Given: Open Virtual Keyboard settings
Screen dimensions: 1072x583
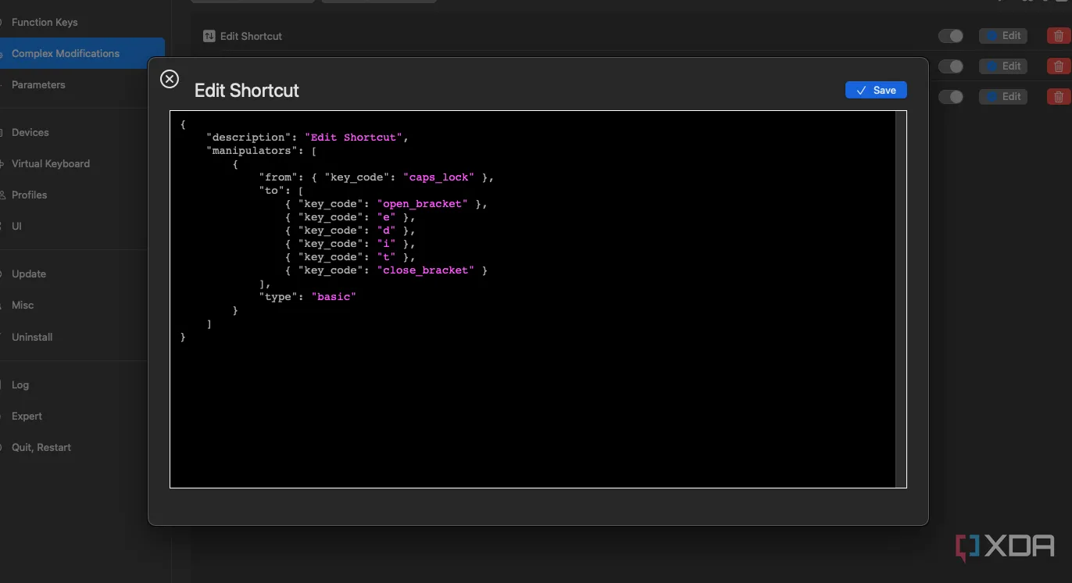Looking at the screenshot, I should 51,163.
